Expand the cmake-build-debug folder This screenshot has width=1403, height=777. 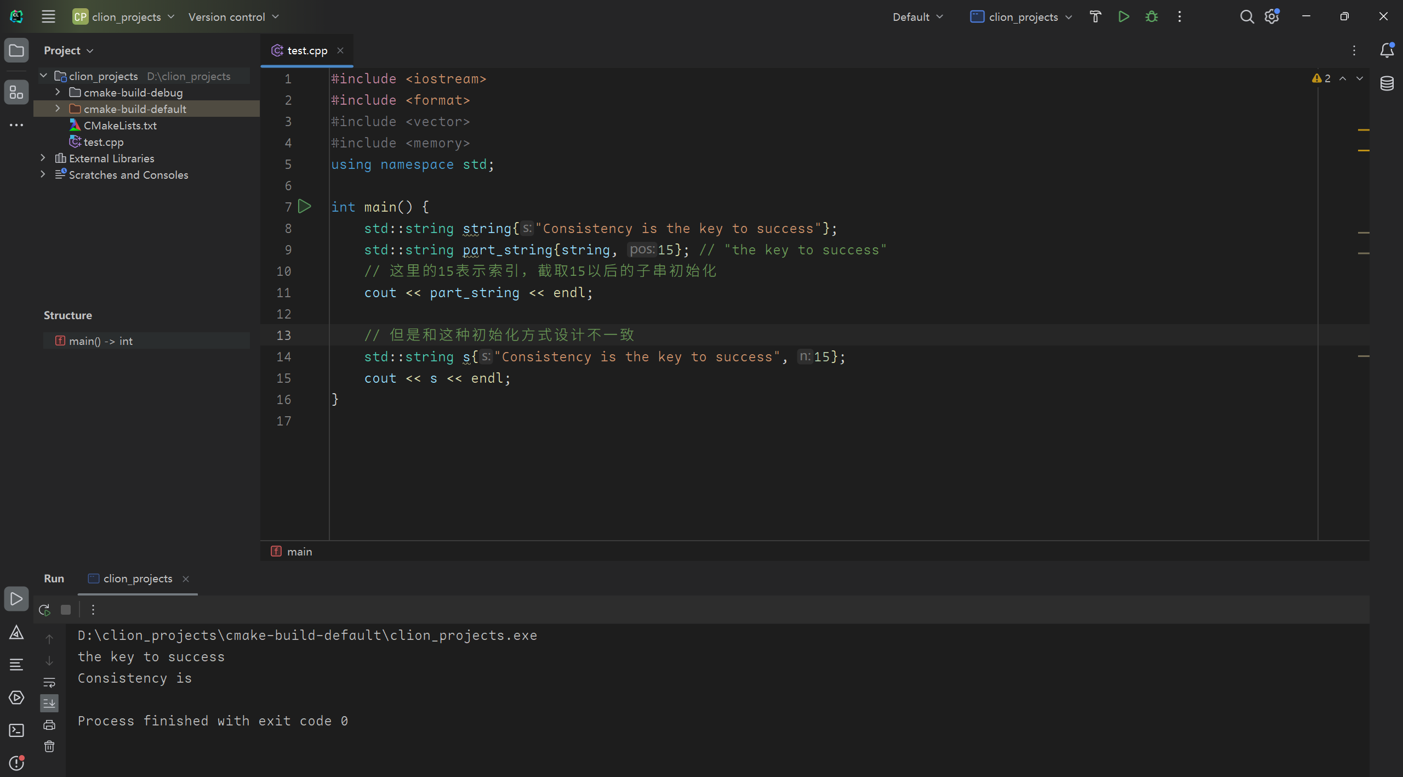pyautogui.click(x=57, y=92)
